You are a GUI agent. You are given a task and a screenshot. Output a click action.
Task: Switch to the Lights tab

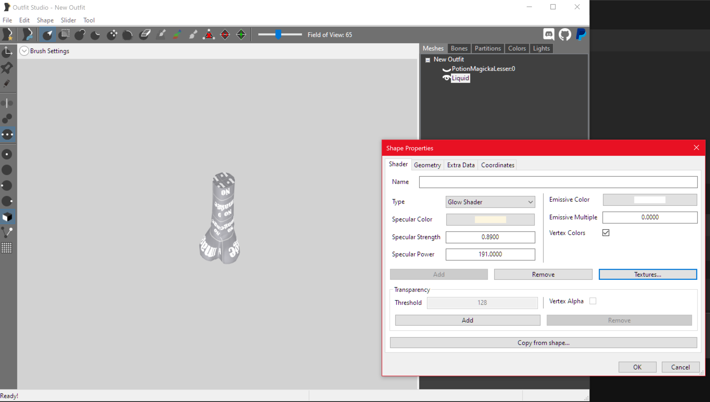pos(541,48)
